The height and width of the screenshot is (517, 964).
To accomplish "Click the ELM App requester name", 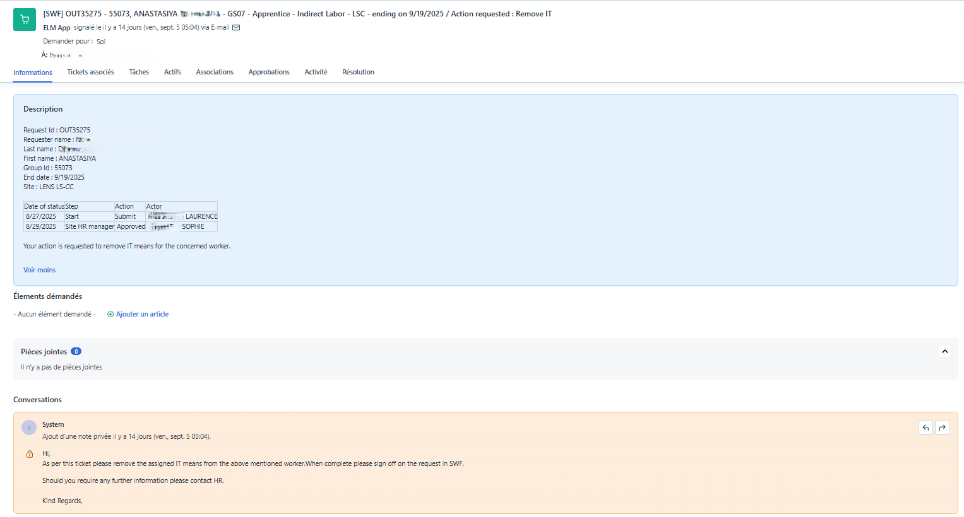I will click(x=57, y=28).
